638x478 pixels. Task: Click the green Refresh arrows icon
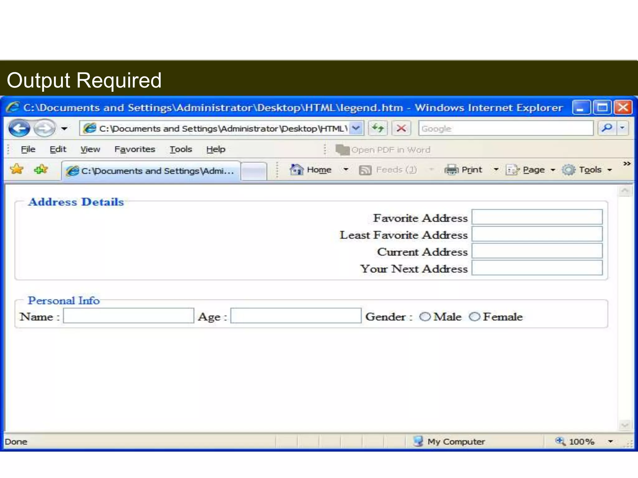coord(378,128)
